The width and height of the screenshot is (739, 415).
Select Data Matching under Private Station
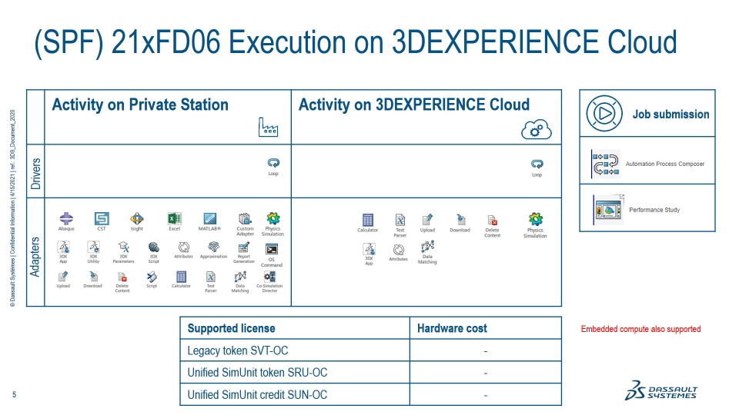tap(240, 277)
